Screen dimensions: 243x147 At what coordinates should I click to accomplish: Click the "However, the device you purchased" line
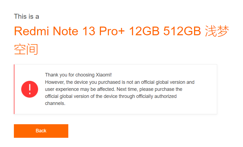(120, 82)
